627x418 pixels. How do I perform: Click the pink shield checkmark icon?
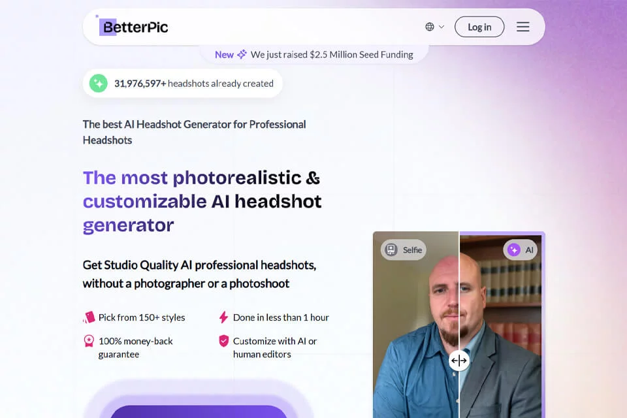[x=223, y=341]
